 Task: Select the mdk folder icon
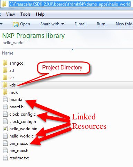[x=5, y=92]
